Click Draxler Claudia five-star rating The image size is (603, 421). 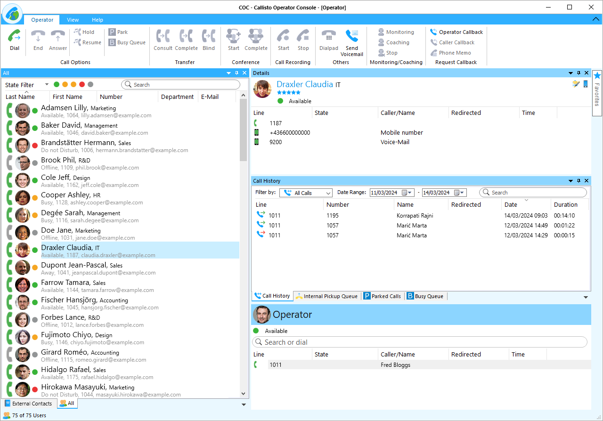tap(288, 93)
